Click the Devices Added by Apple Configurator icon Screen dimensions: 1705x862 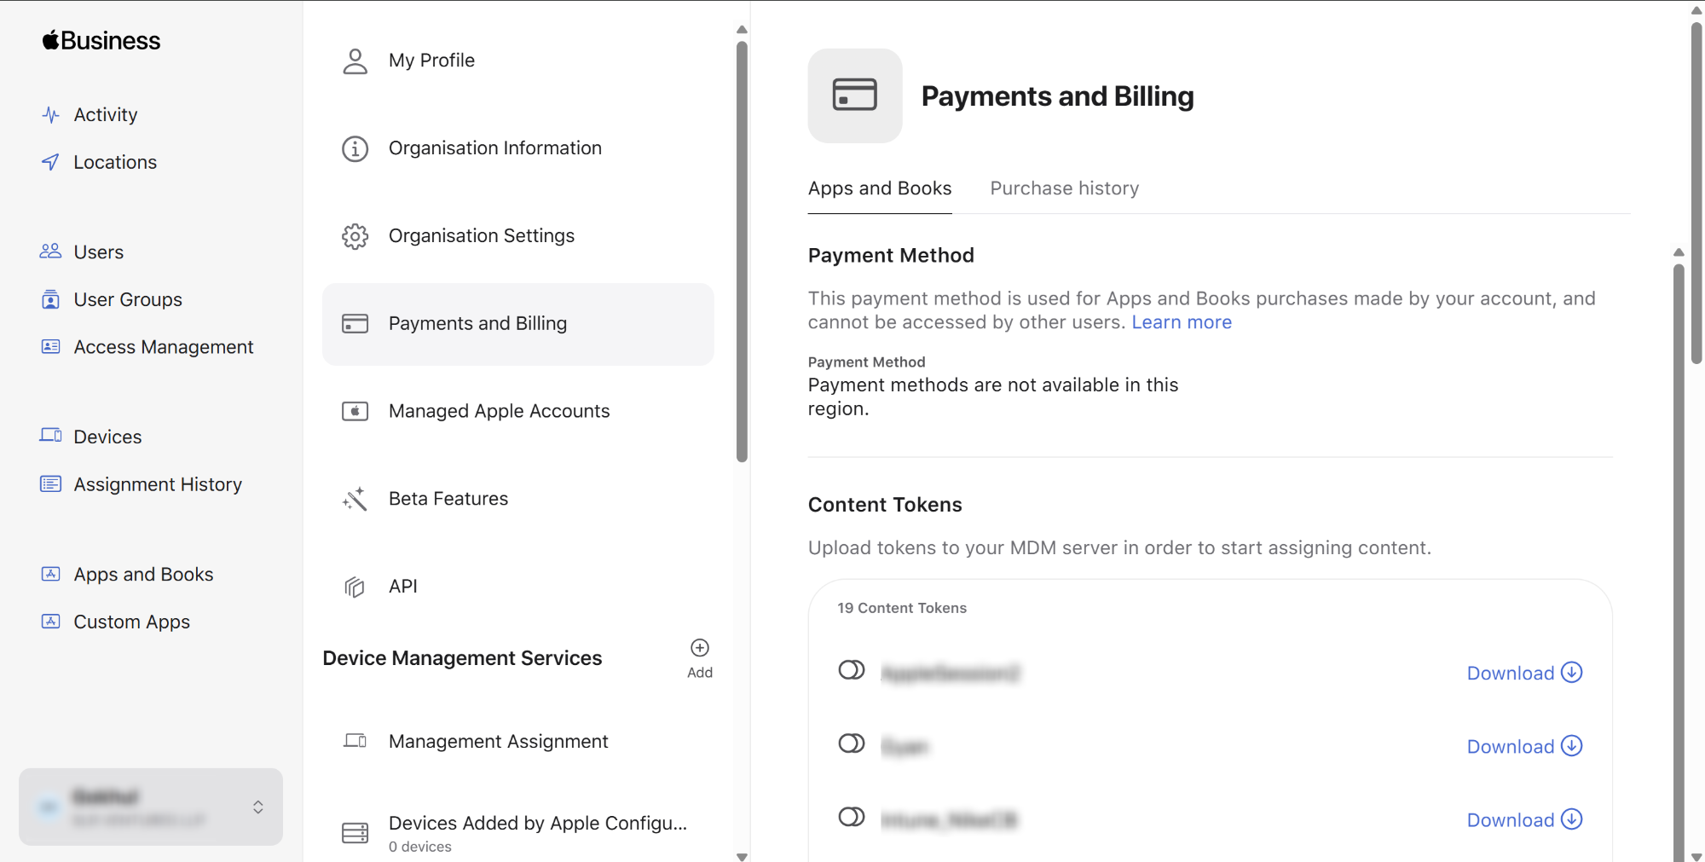click(355, 833)
